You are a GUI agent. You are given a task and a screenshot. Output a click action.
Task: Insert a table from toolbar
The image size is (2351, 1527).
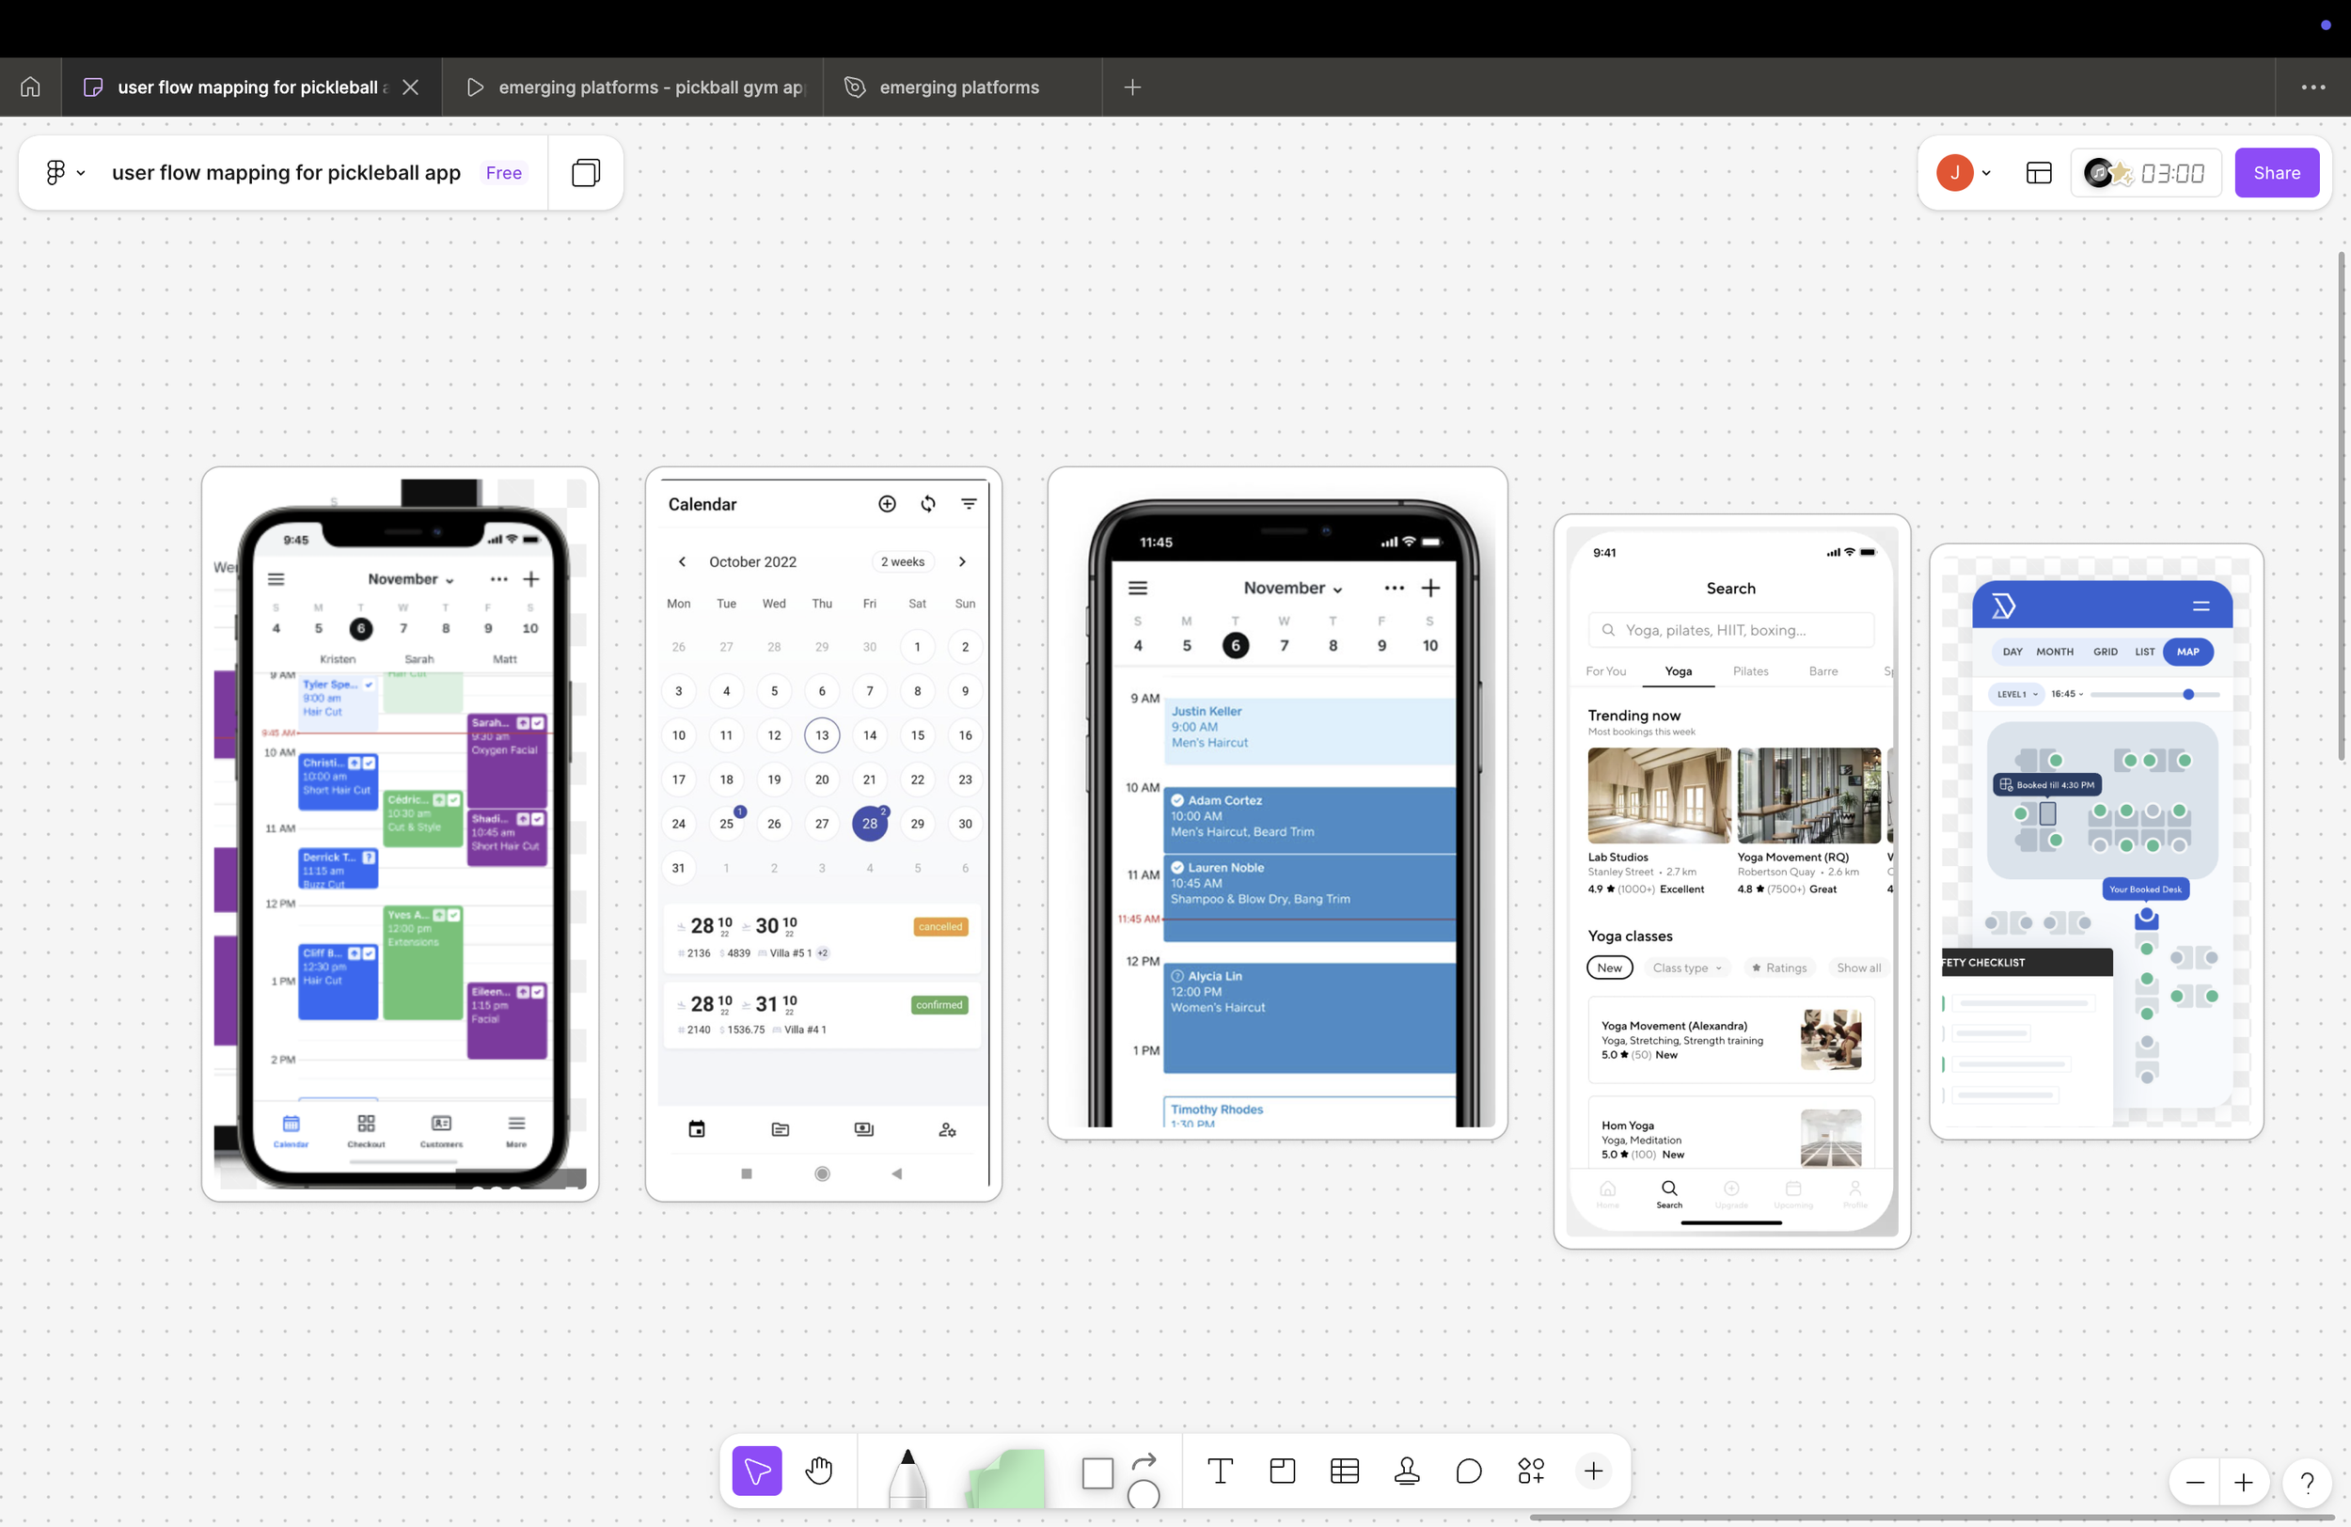1345,1471
